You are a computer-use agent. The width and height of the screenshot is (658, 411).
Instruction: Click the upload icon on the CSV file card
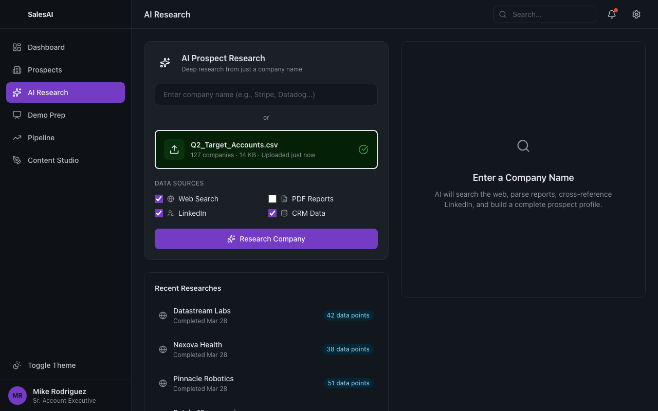coord(174,150)
